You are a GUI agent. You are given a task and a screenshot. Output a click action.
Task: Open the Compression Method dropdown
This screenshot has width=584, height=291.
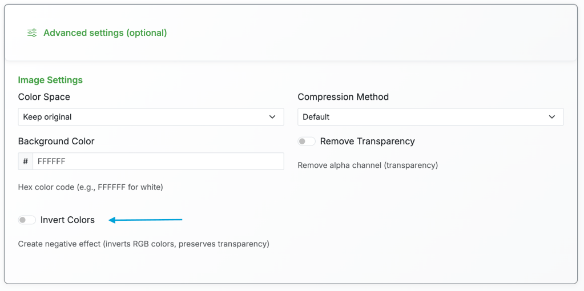click(x=430, y=117)
